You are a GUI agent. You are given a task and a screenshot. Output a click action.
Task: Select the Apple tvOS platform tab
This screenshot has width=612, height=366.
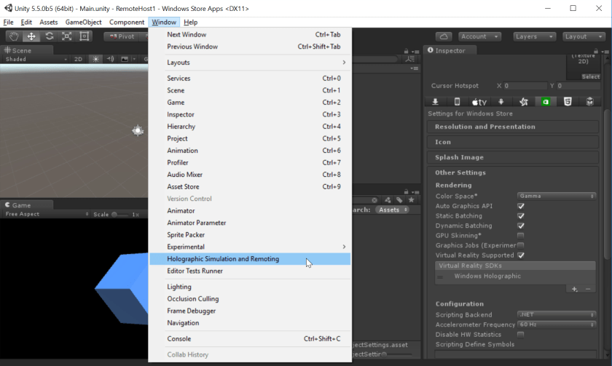pos(479,102)
